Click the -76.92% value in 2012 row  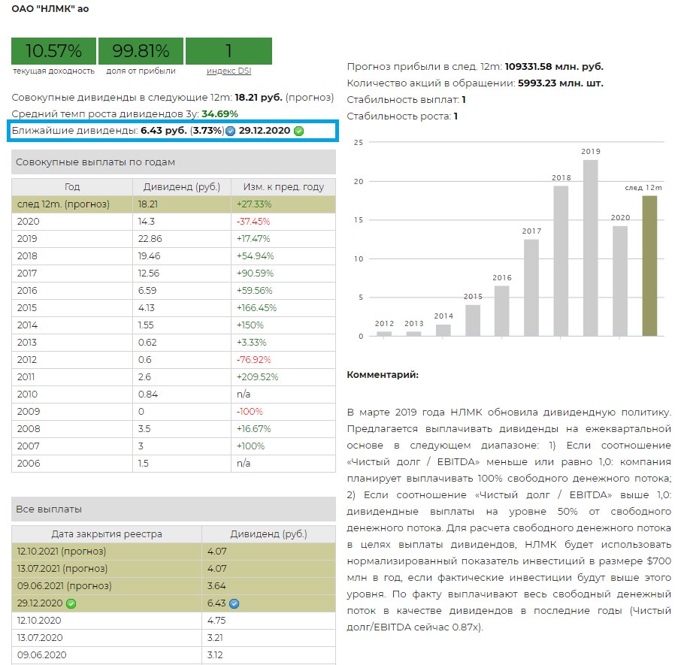coord(253,360)
